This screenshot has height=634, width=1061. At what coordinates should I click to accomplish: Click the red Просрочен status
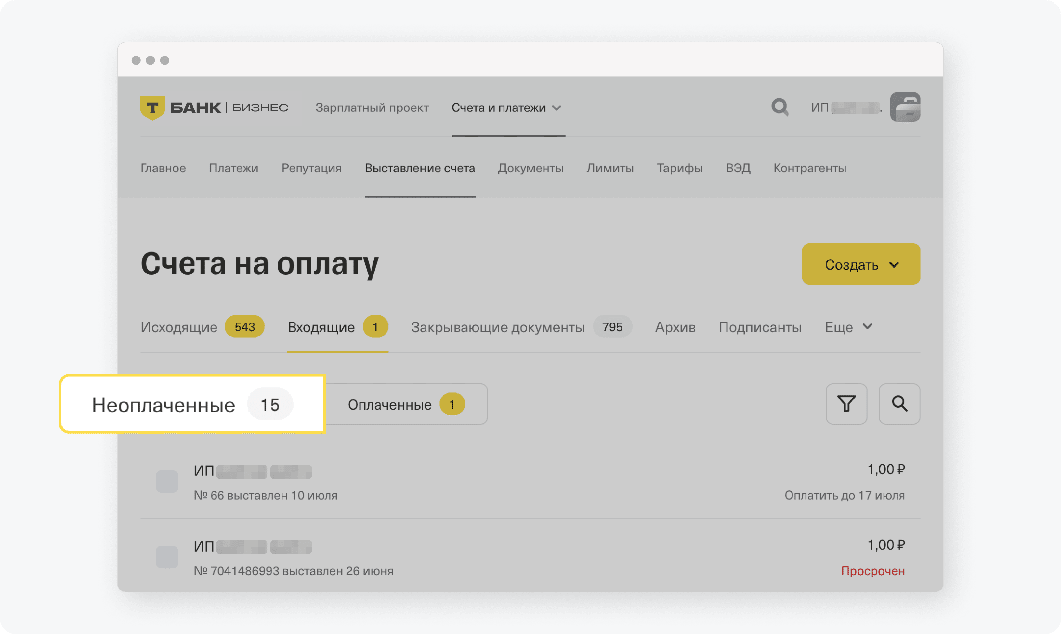(873, 571)
